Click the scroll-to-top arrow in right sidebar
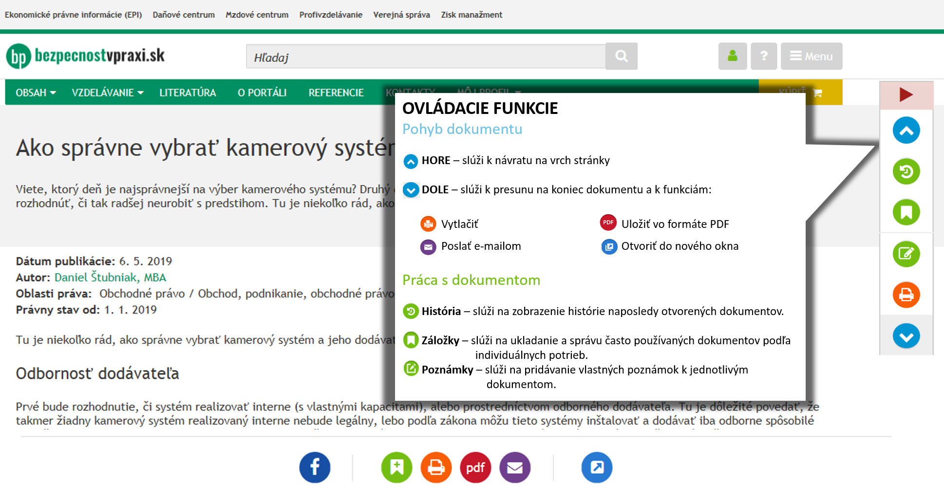 click(x=906, y=131)
